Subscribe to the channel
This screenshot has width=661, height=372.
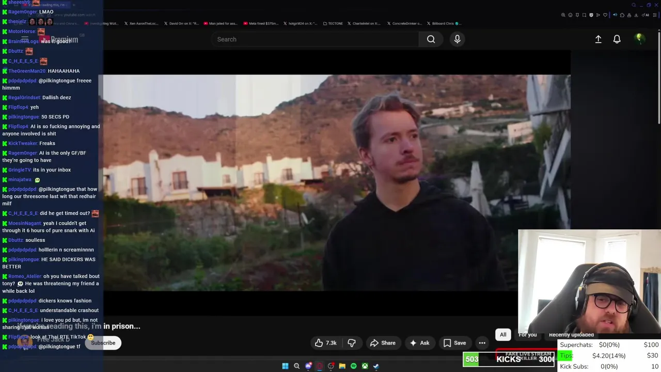point(103,343)
